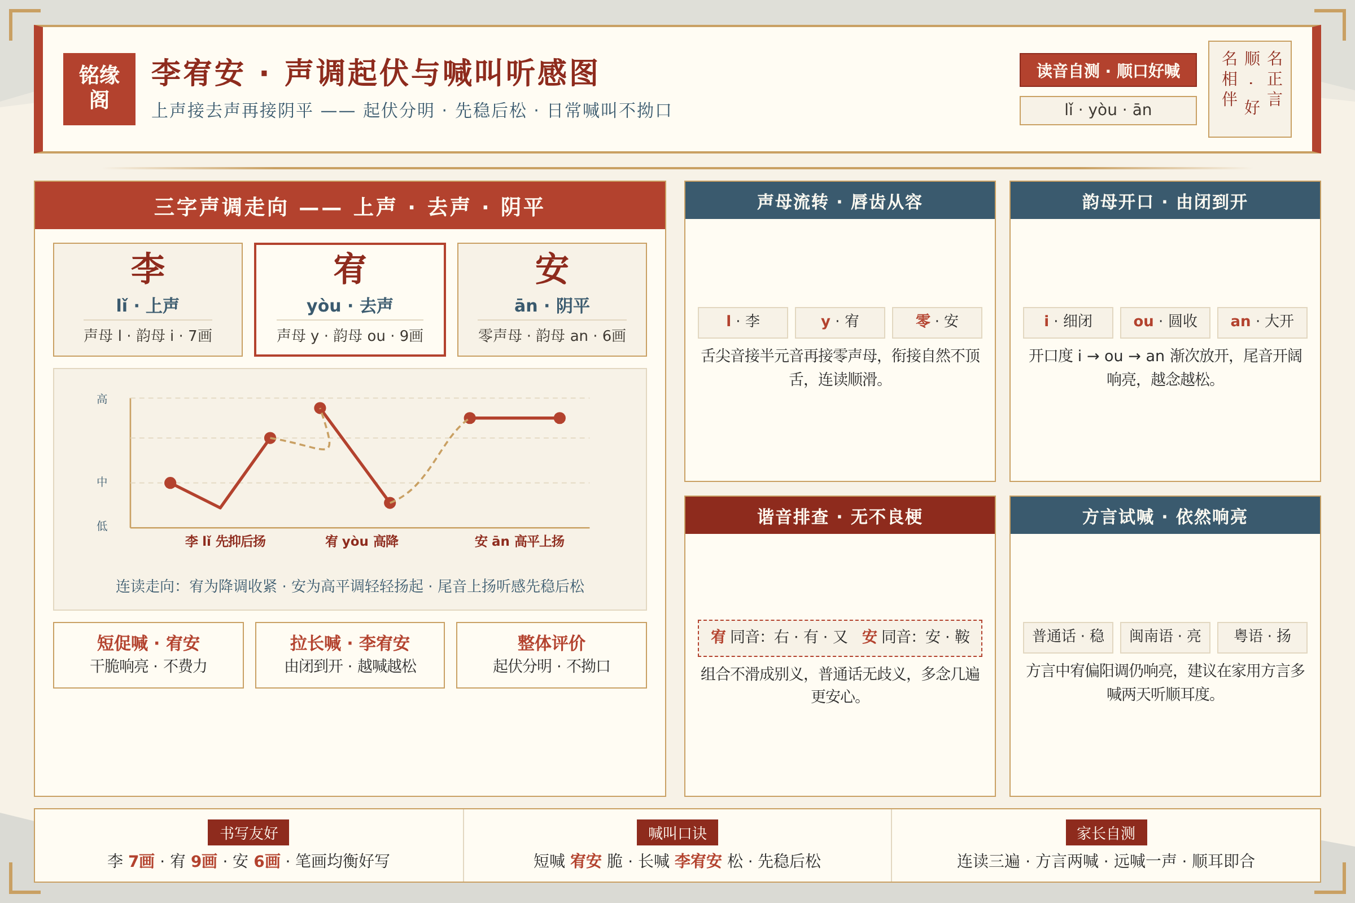Click the chart label 李 lǐ 先抑后扬
The image size is (1355, 903).
point(225,541)
